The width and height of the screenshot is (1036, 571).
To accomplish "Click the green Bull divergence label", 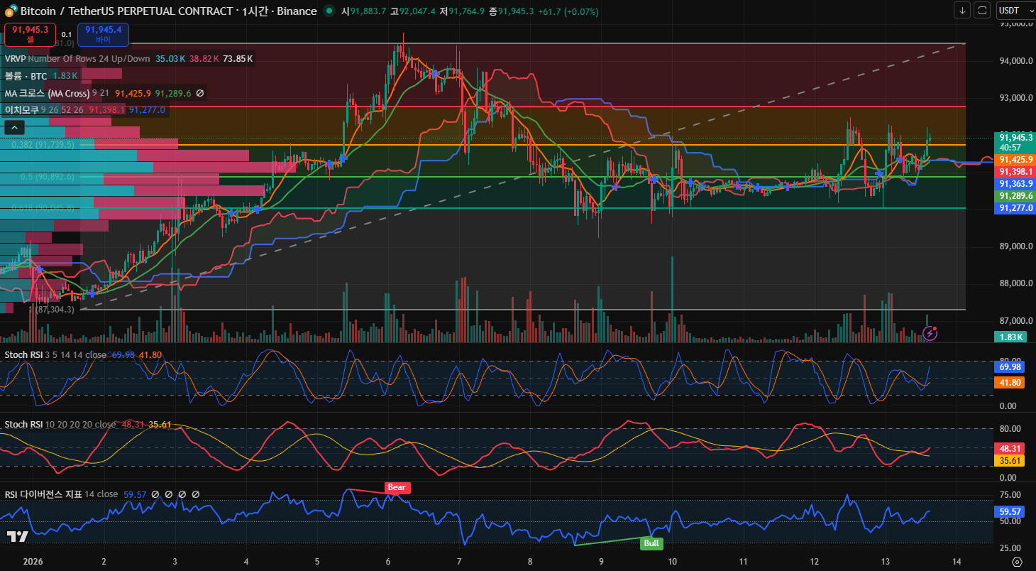I will pos(651,543).
